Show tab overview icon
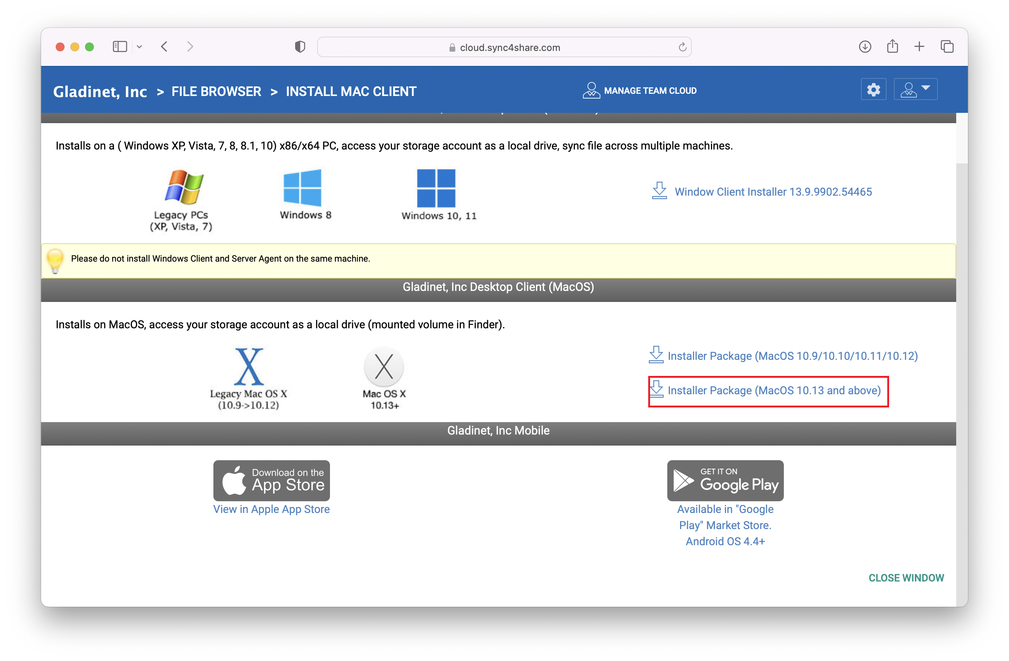Image resolution: width=1009 pixels, height=661 pixels. 947,47
